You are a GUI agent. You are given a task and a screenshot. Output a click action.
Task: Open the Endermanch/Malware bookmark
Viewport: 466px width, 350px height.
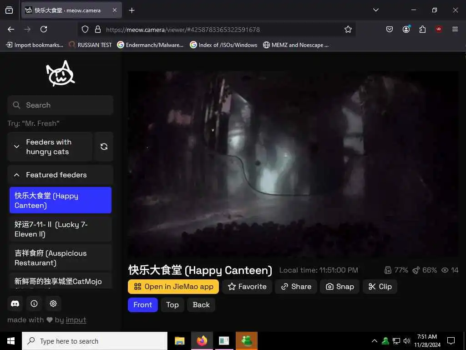(x=150, y=45)
